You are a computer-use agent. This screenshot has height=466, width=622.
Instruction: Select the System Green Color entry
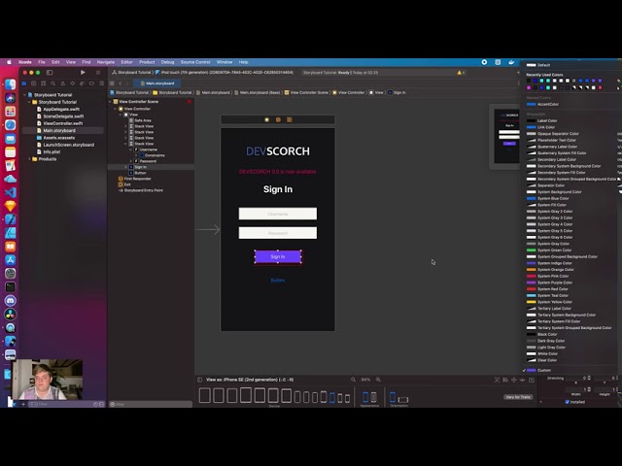tap(555, 250)
